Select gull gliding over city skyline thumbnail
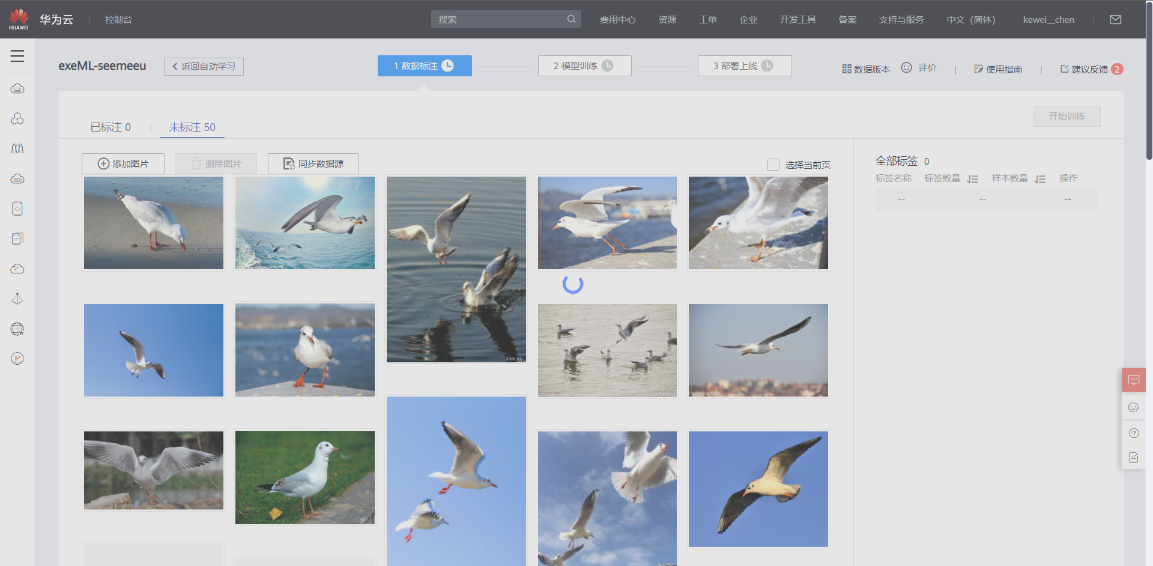 (758, 350)
